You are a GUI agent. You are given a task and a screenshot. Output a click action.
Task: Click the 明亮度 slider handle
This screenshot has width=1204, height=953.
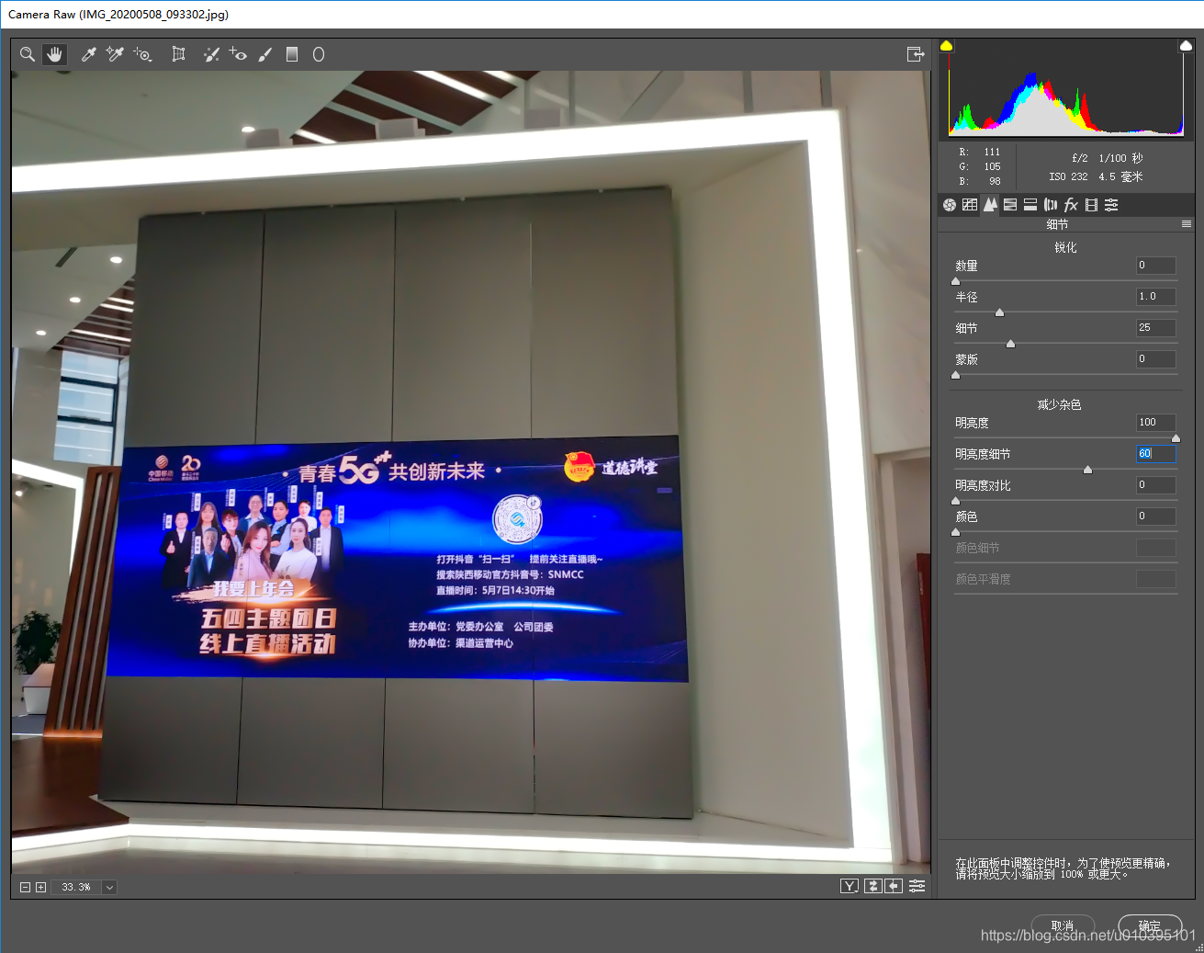1176,439
